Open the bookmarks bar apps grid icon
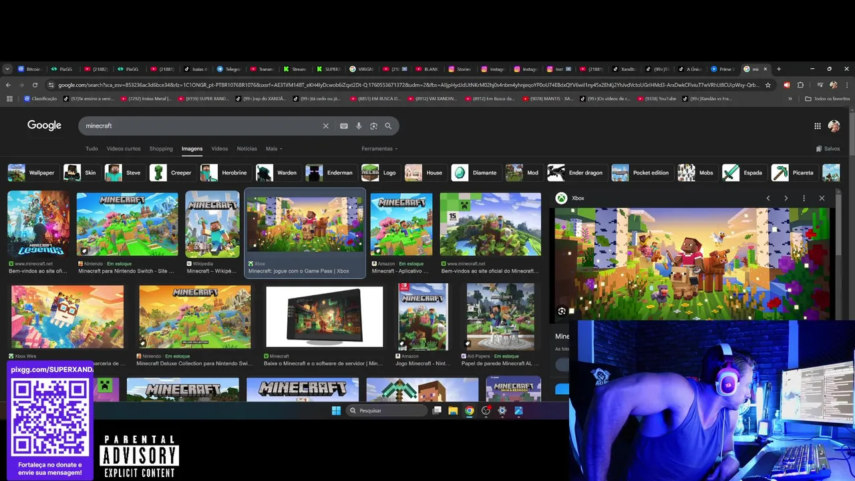The image size is (855, 481). click(9, 99)
